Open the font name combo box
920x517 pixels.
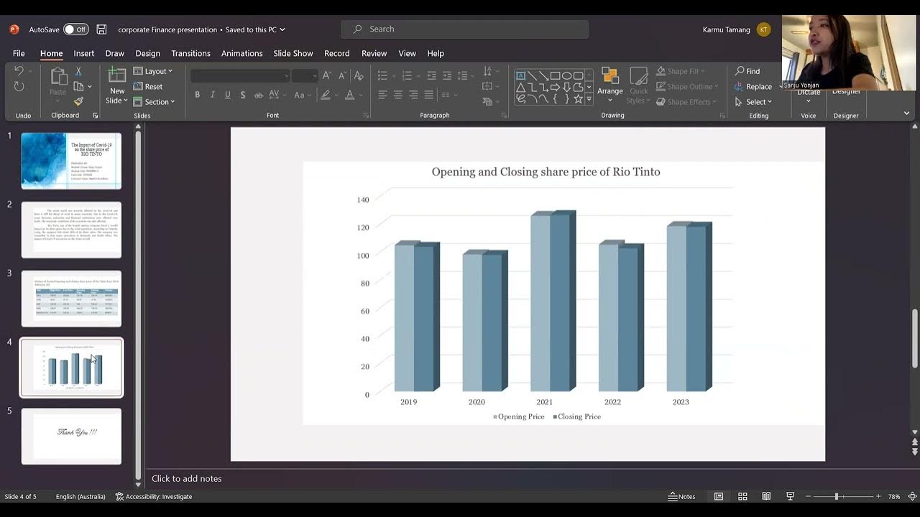(241, 75)
